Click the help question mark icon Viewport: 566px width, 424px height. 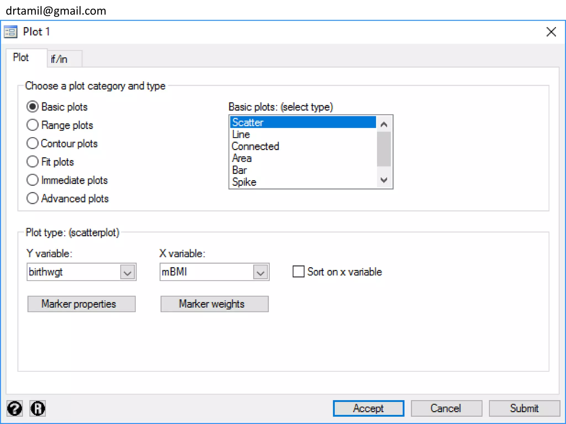[x=14, y=408]
